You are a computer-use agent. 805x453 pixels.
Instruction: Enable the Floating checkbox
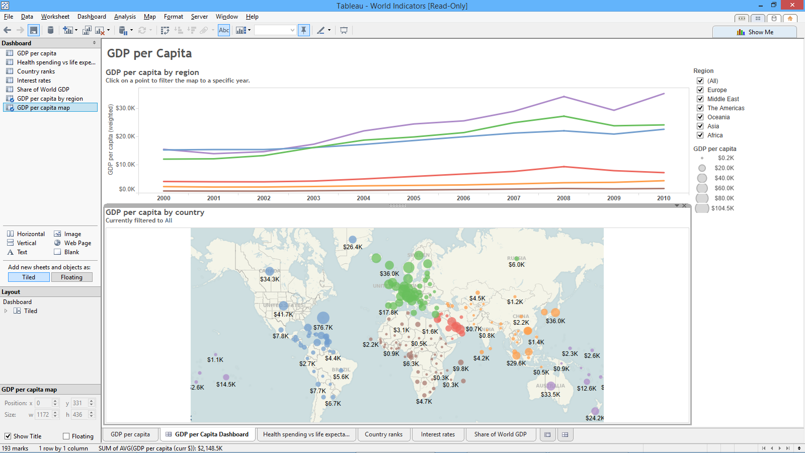(x=66, y=436)
